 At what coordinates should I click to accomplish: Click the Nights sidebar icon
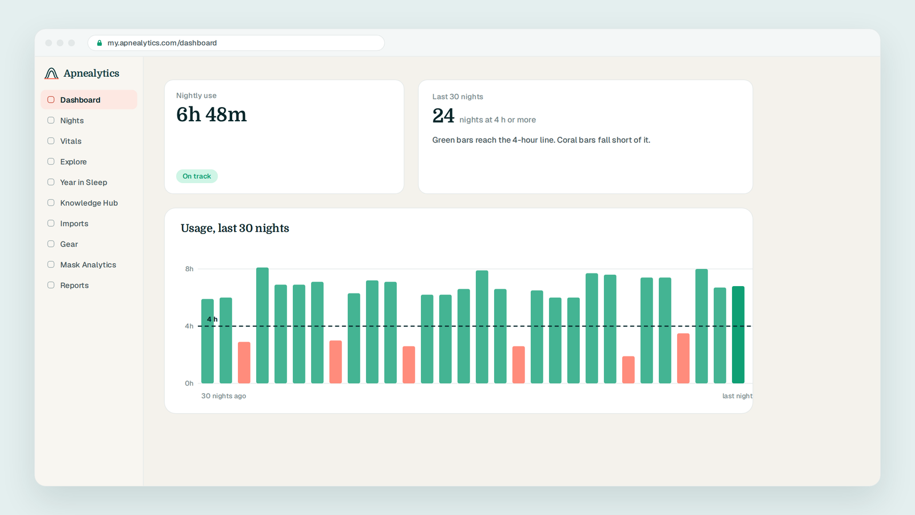[x=51, y=120]
